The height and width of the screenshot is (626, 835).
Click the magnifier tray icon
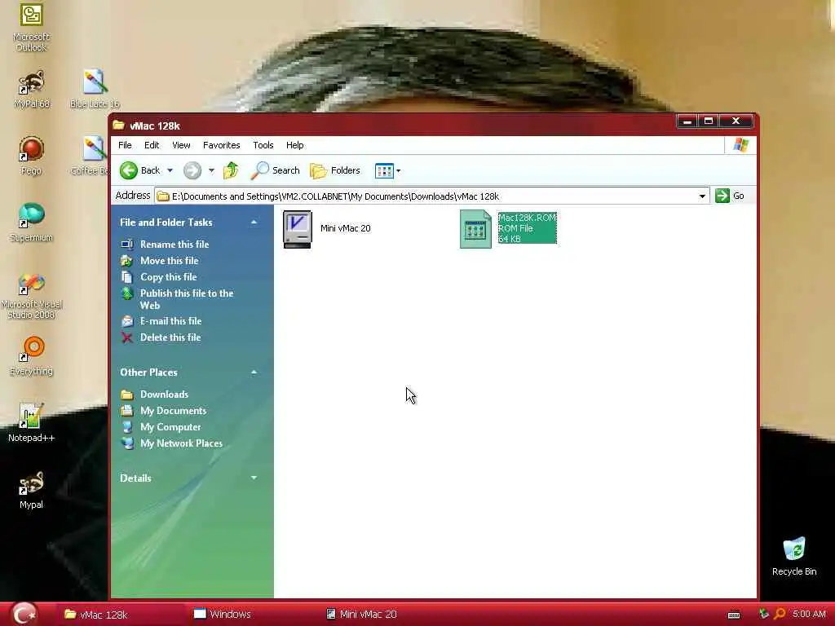780,615
